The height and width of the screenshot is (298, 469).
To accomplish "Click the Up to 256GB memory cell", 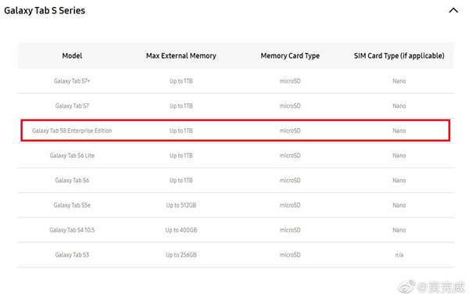I will [x=181, y=255].
